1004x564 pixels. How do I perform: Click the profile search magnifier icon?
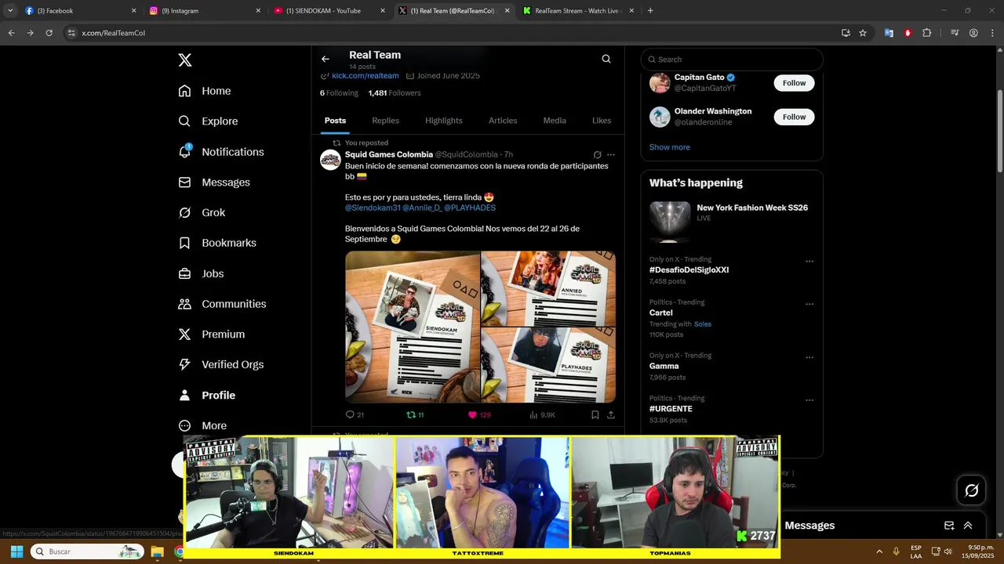pyautogui.click(x=606, y=59)
